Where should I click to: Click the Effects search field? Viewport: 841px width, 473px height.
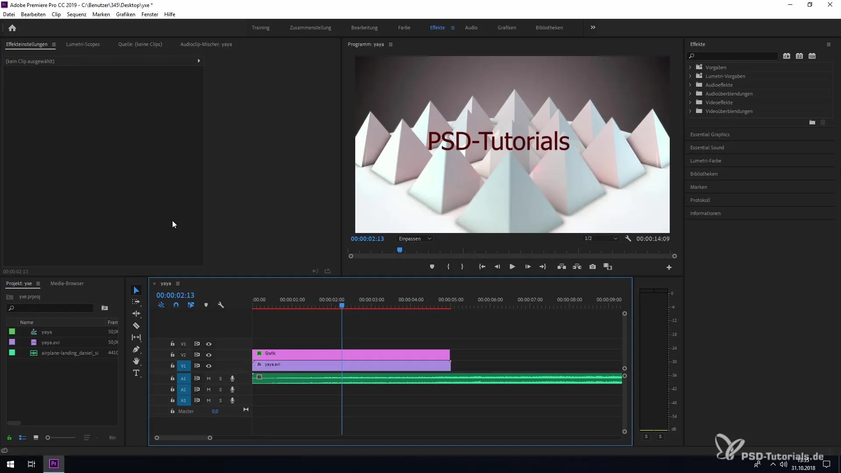[x=732, y=56]
